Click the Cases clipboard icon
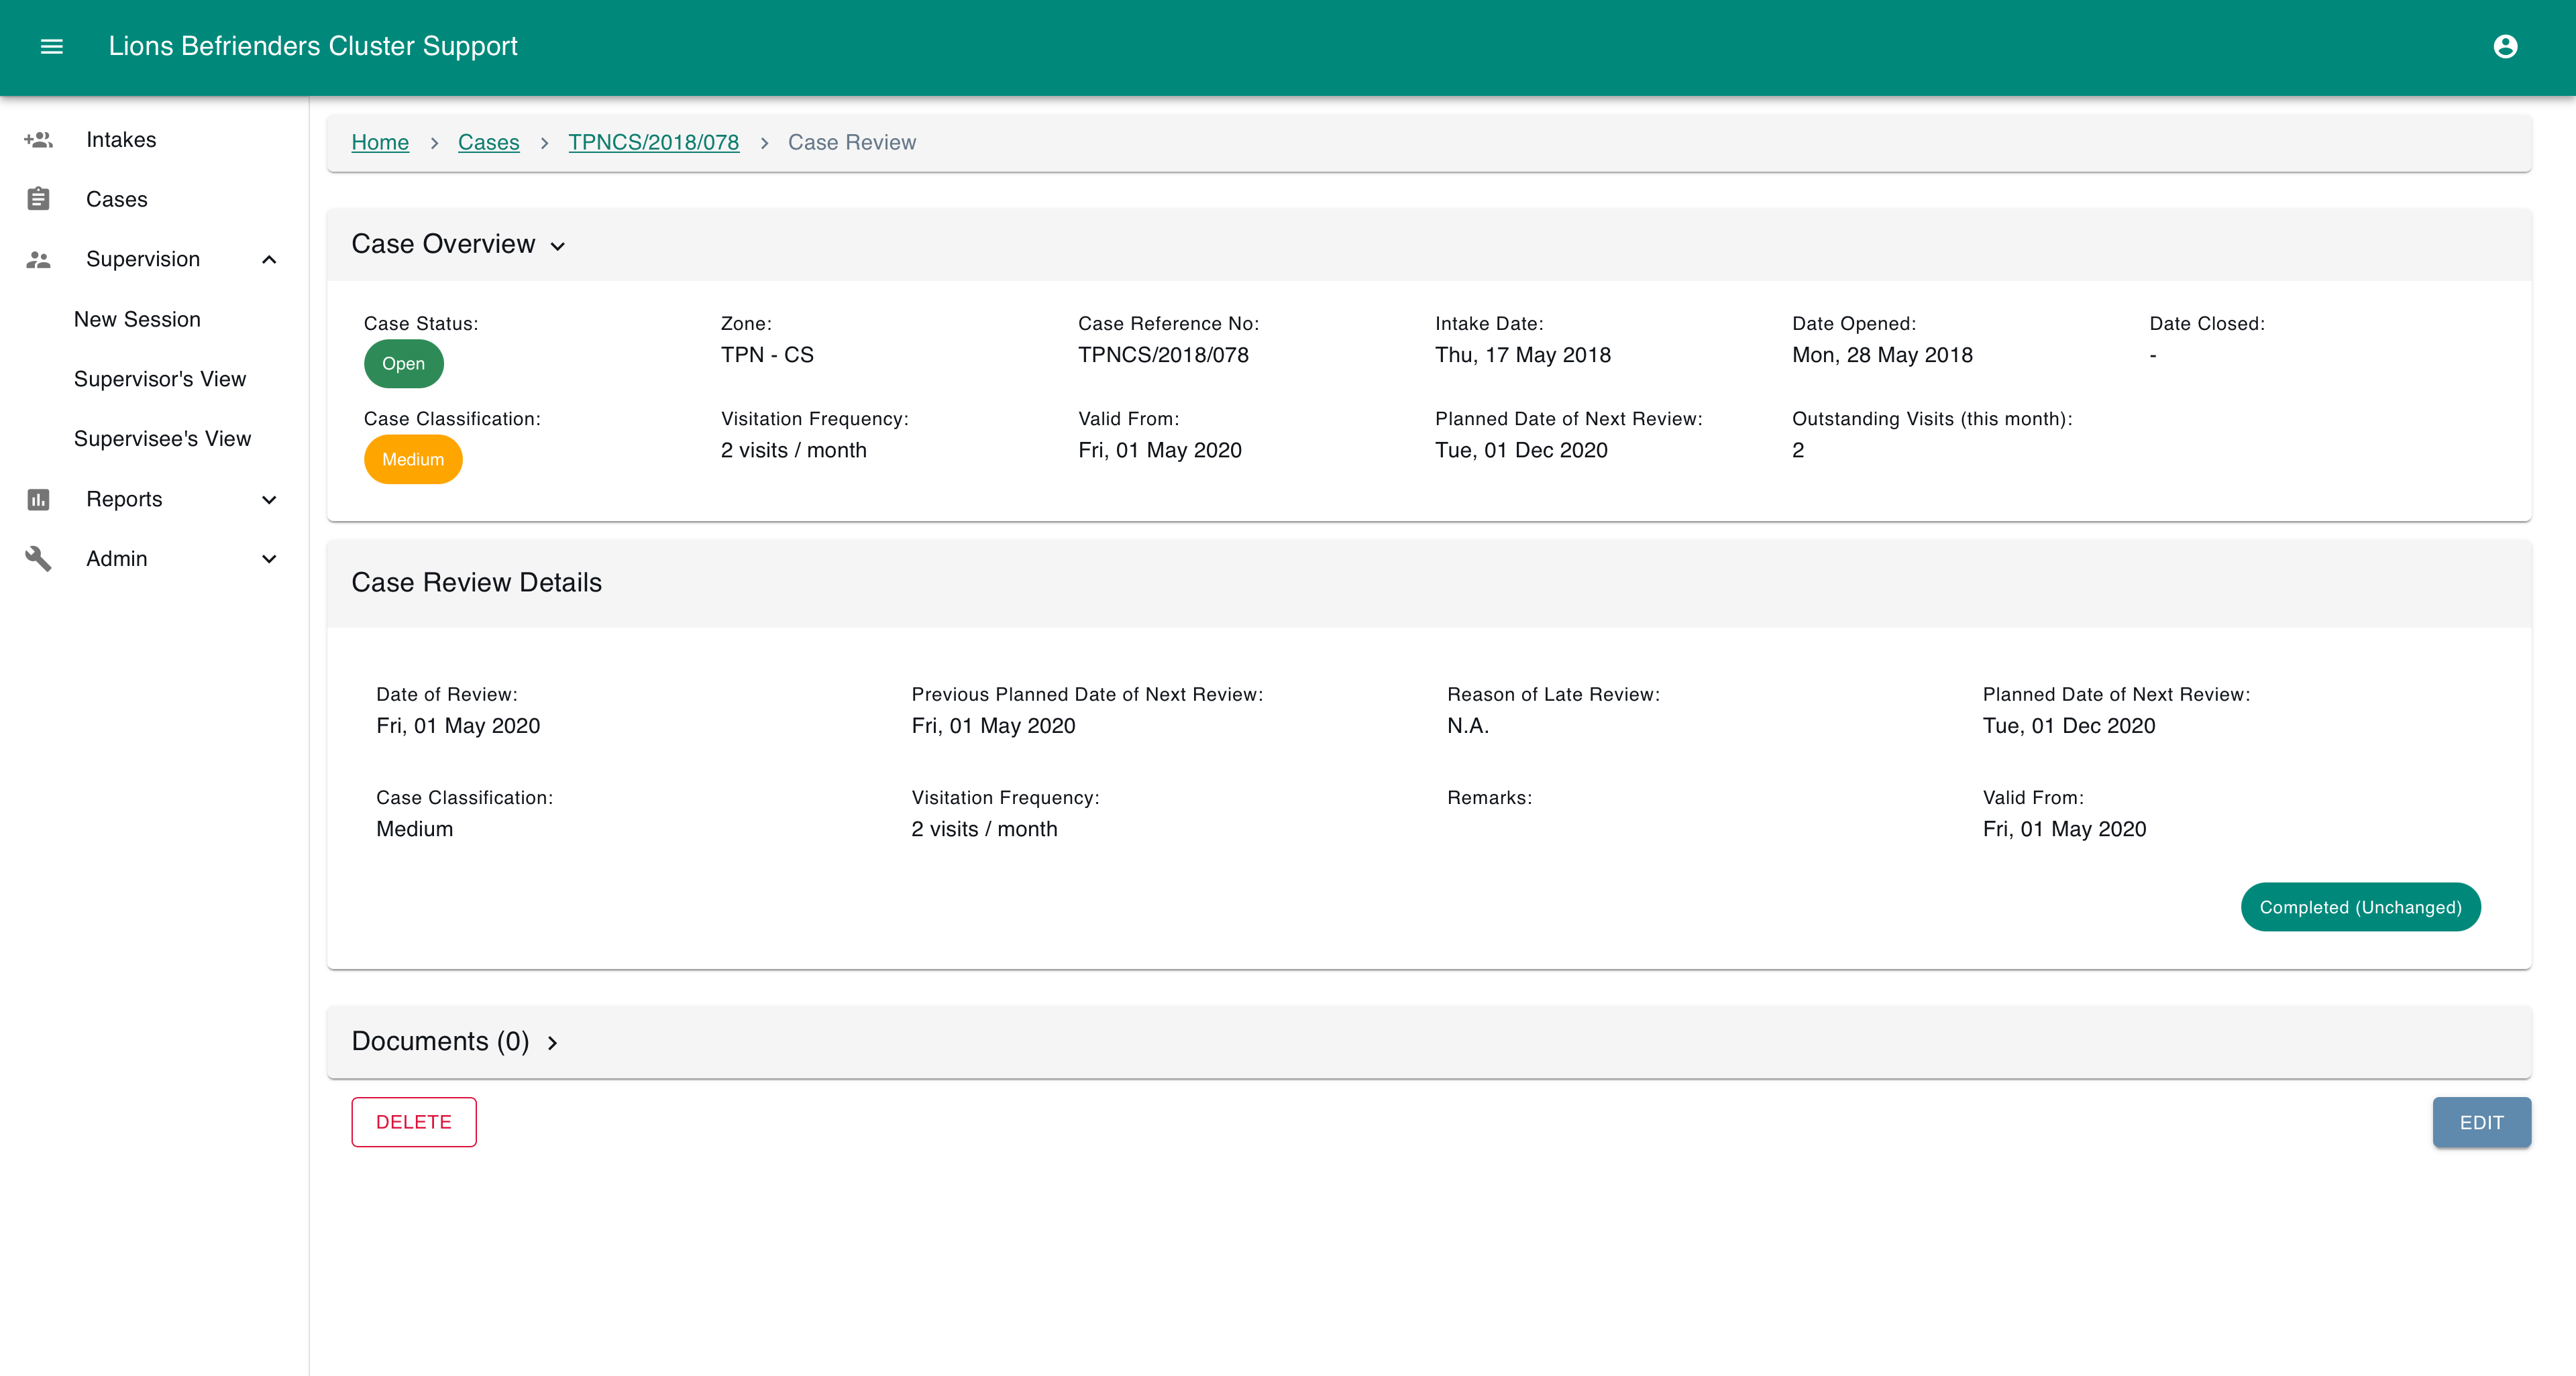 click(38, 199)
